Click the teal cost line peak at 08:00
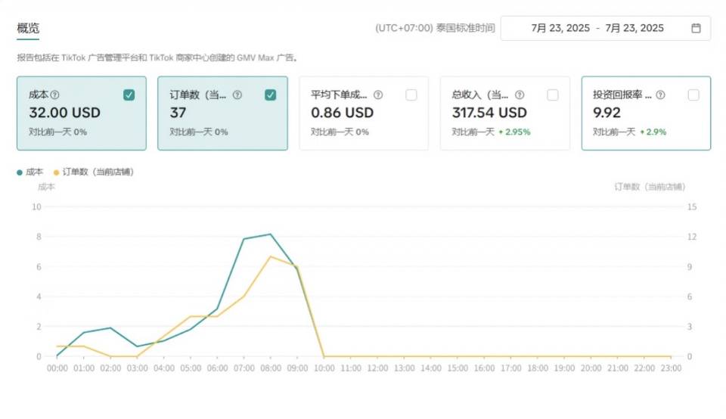Screen dimensions: 726x419 (x=271, y=234)
